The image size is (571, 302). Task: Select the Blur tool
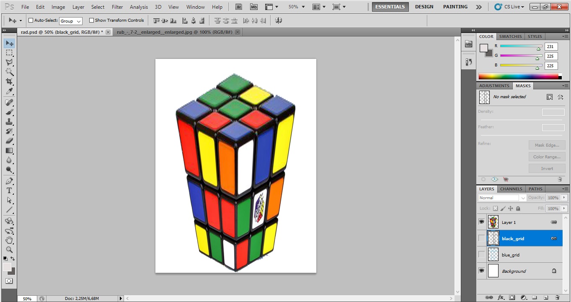coord(9,160)
